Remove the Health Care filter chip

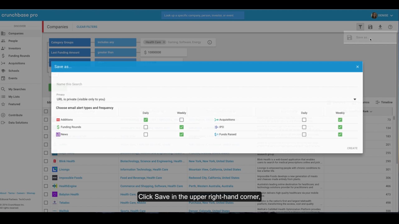[164, 42]
